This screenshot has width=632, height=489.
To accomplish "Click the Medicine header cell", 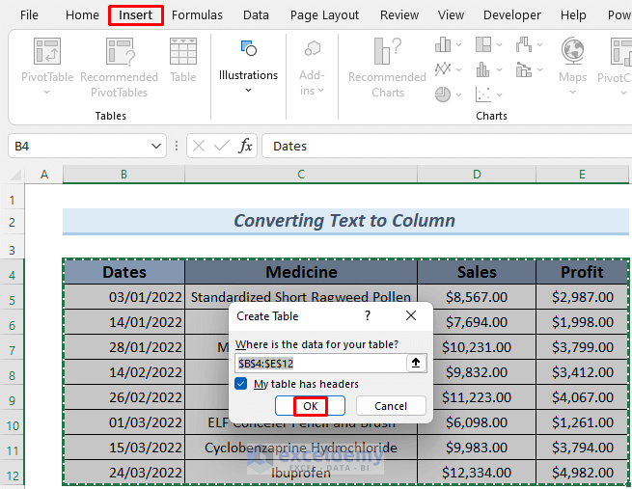I will pyautogui.click(x=301, y=272).
